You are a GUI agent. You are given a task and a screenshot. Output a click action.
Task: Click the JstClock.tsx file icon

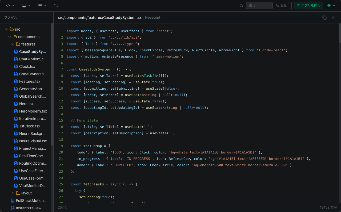pos(16,126)
